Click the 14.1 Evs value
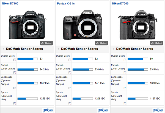Image resolution: width=165 pixels, height=113 pixels. pos(100,83)
